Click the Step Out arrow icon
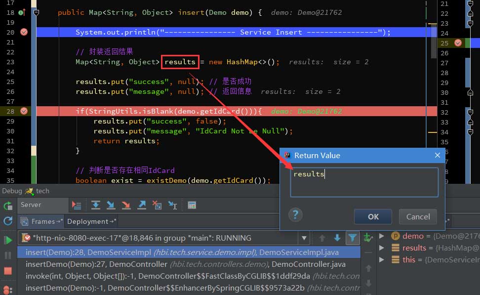The width and height of the screenshot is (480, 295). click(141, 205)
